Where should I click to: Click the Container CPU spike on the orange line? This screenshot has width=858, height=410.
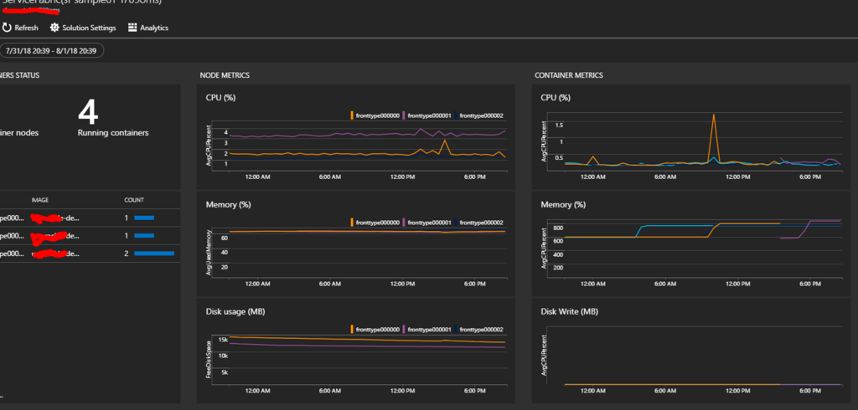[714, 115]
